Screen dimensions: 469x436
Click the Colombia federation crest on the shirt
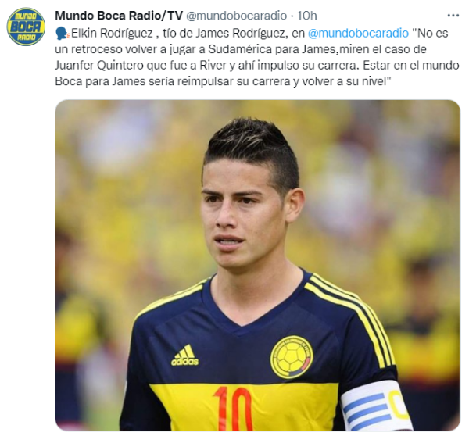[292, 357]
